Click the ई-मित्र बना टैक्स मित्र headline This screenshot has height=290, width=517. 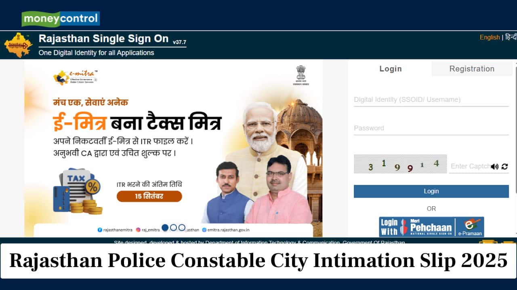point(137,122)
